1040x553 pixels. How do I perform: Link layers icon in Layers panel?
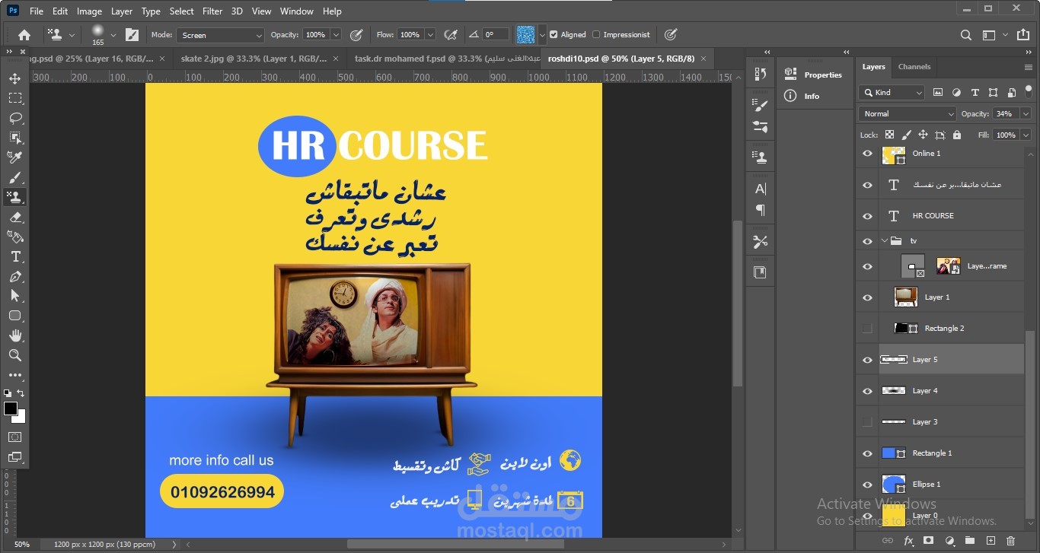tap(887, 541)
